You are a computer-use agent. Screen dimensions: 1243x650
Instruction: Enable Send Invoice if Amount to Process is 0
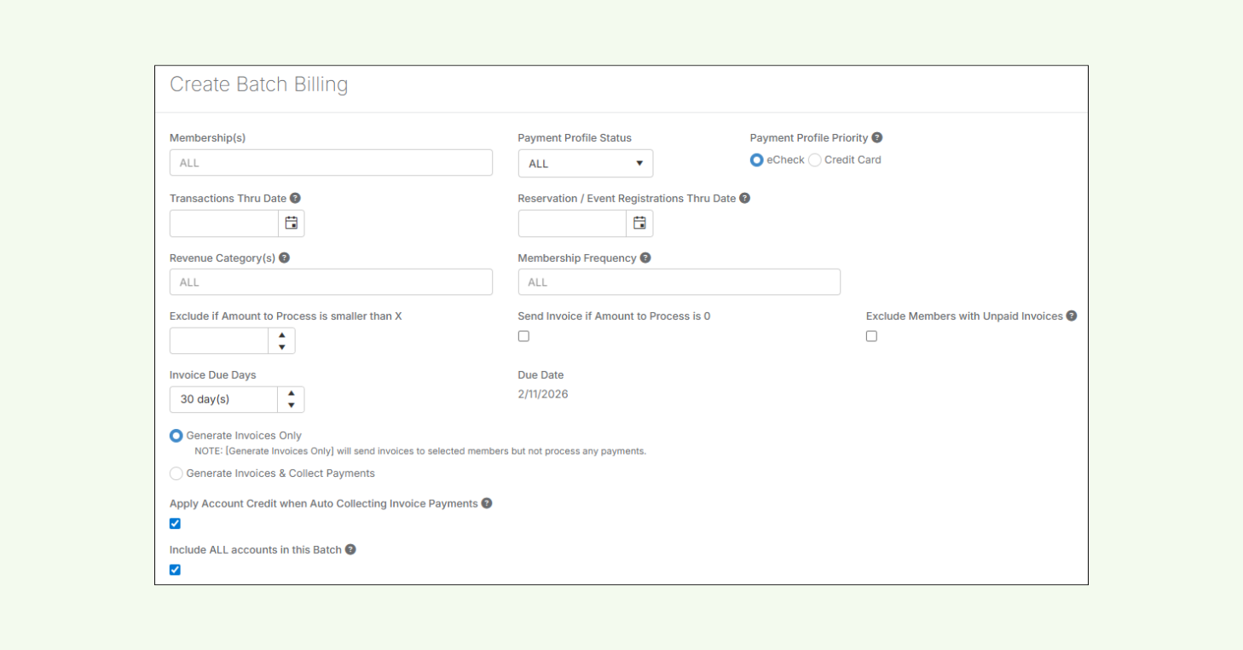coord(523,336)
